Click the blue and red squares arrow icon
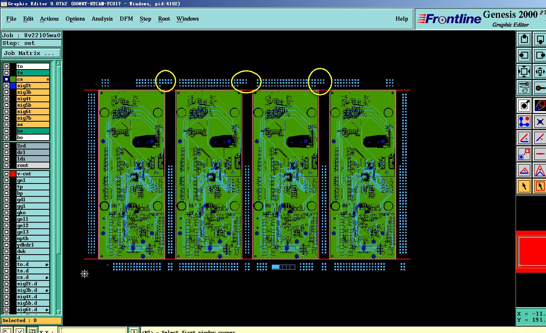 pos(524,154)
